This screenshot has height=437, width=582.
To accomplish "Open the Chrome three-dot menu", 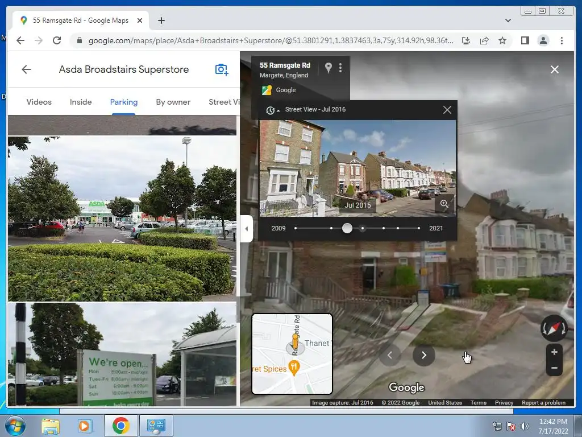I will (x=562, y=40).
